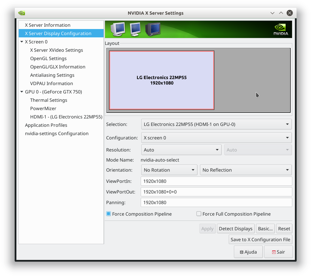This screenshot has height=276, width=311.
Task: Open OpenGL/GLX Information page
Action: (58, 67)
